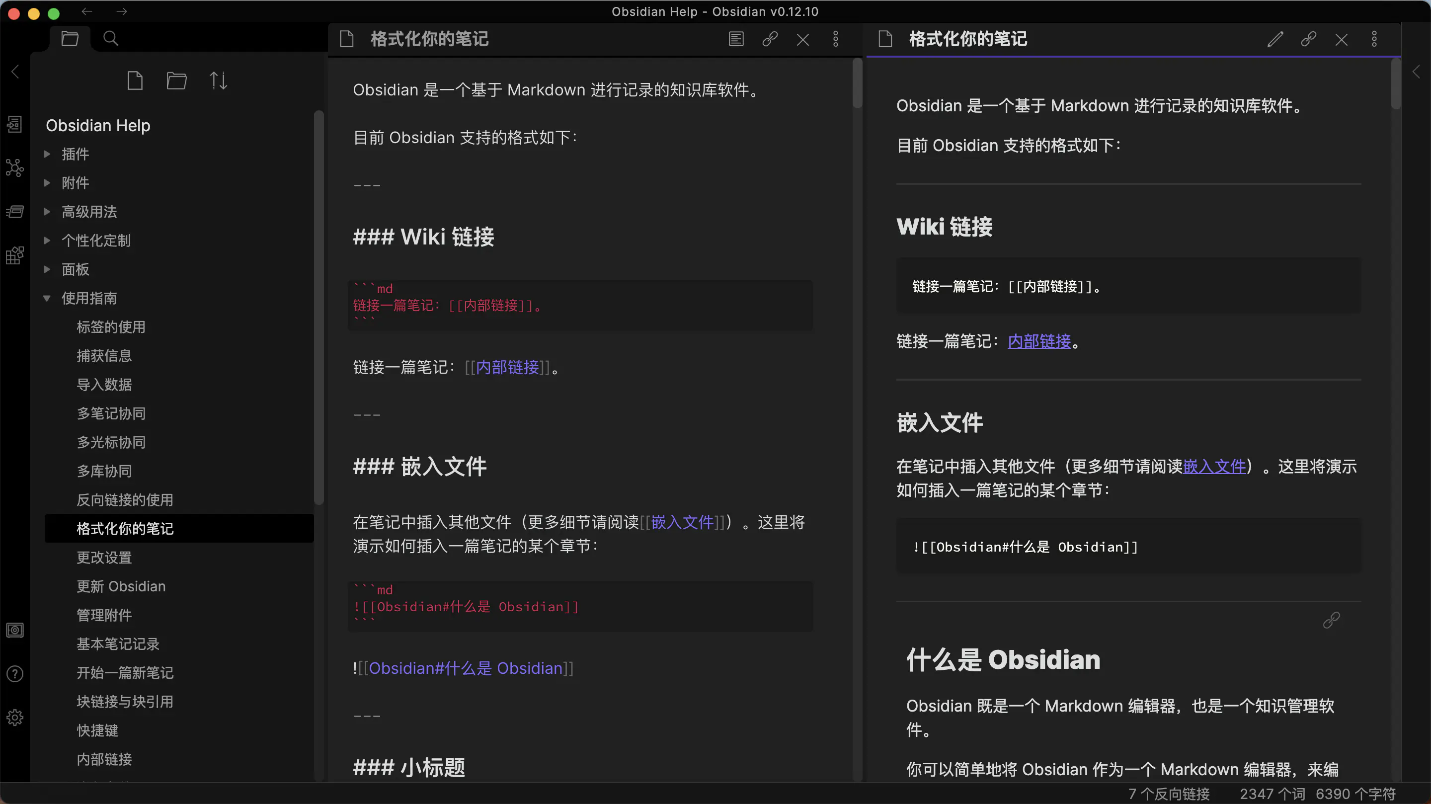Click the Obsidian Help vault title
Viewport: 1431px width, 804px height.
pyautogui.click(x=98, y=126)
